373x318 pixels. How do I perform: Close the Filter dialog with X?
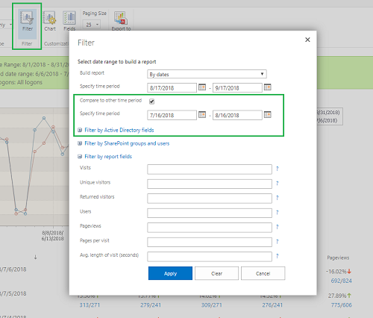307,40
